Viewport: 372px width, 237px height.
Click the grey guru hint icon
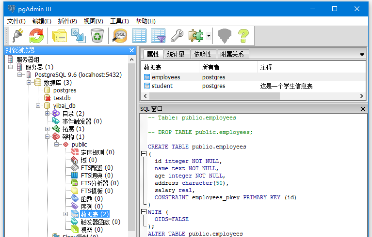[x=224, y=35]
